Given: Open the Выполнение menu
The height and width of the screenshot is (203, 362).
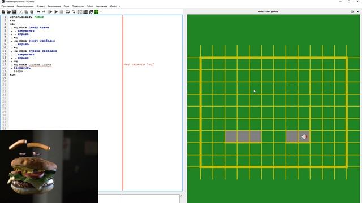Looking at the screenshot, I should tap(54, 6).
